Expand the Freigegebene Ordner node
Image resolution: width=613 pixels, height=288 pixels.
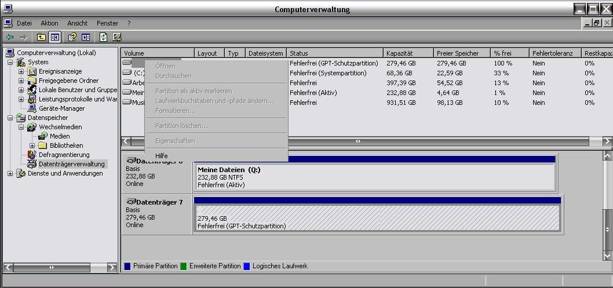(21, 81)
